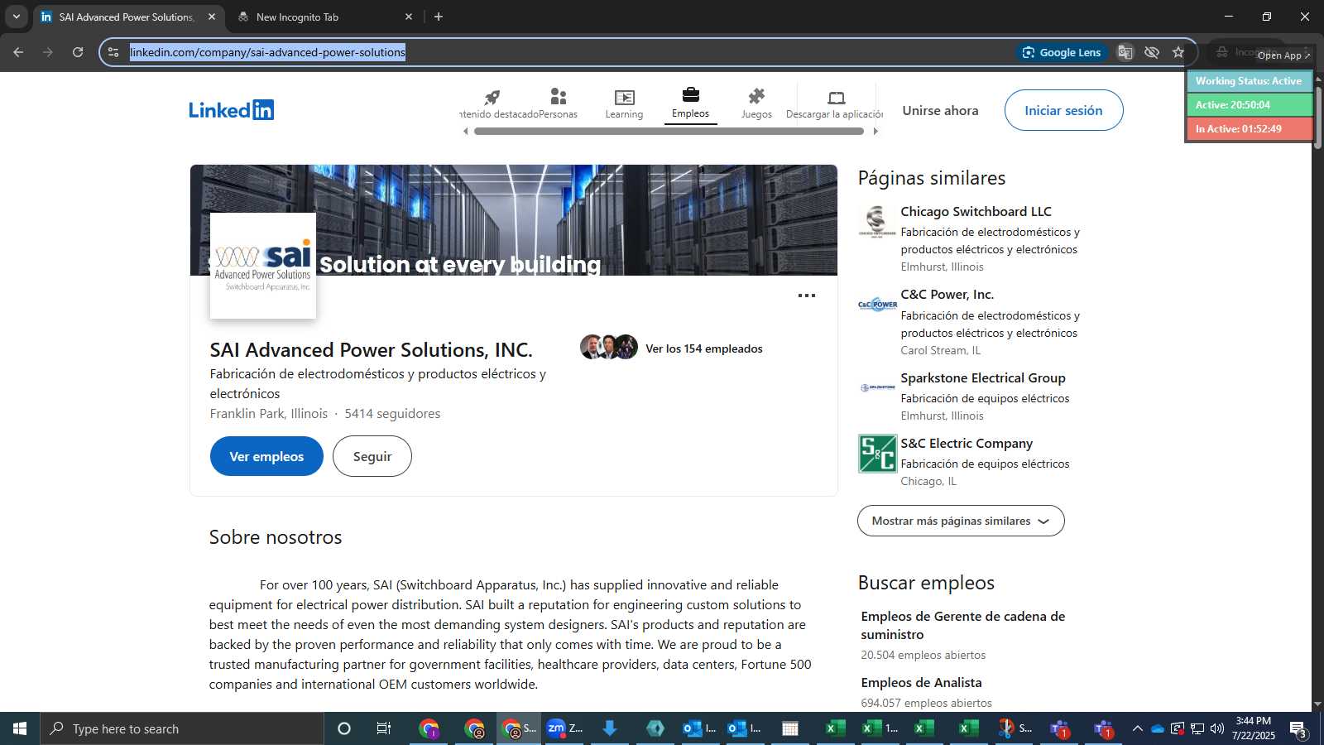Screen dimensions: 1324x745
Task: Open a new tab with plus button
Action: tap(439, 17)
